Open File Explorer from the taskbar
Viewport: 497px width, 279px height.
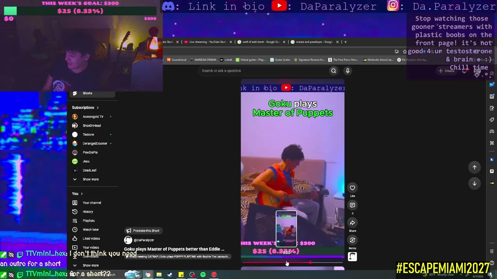(x=159, y=275)
